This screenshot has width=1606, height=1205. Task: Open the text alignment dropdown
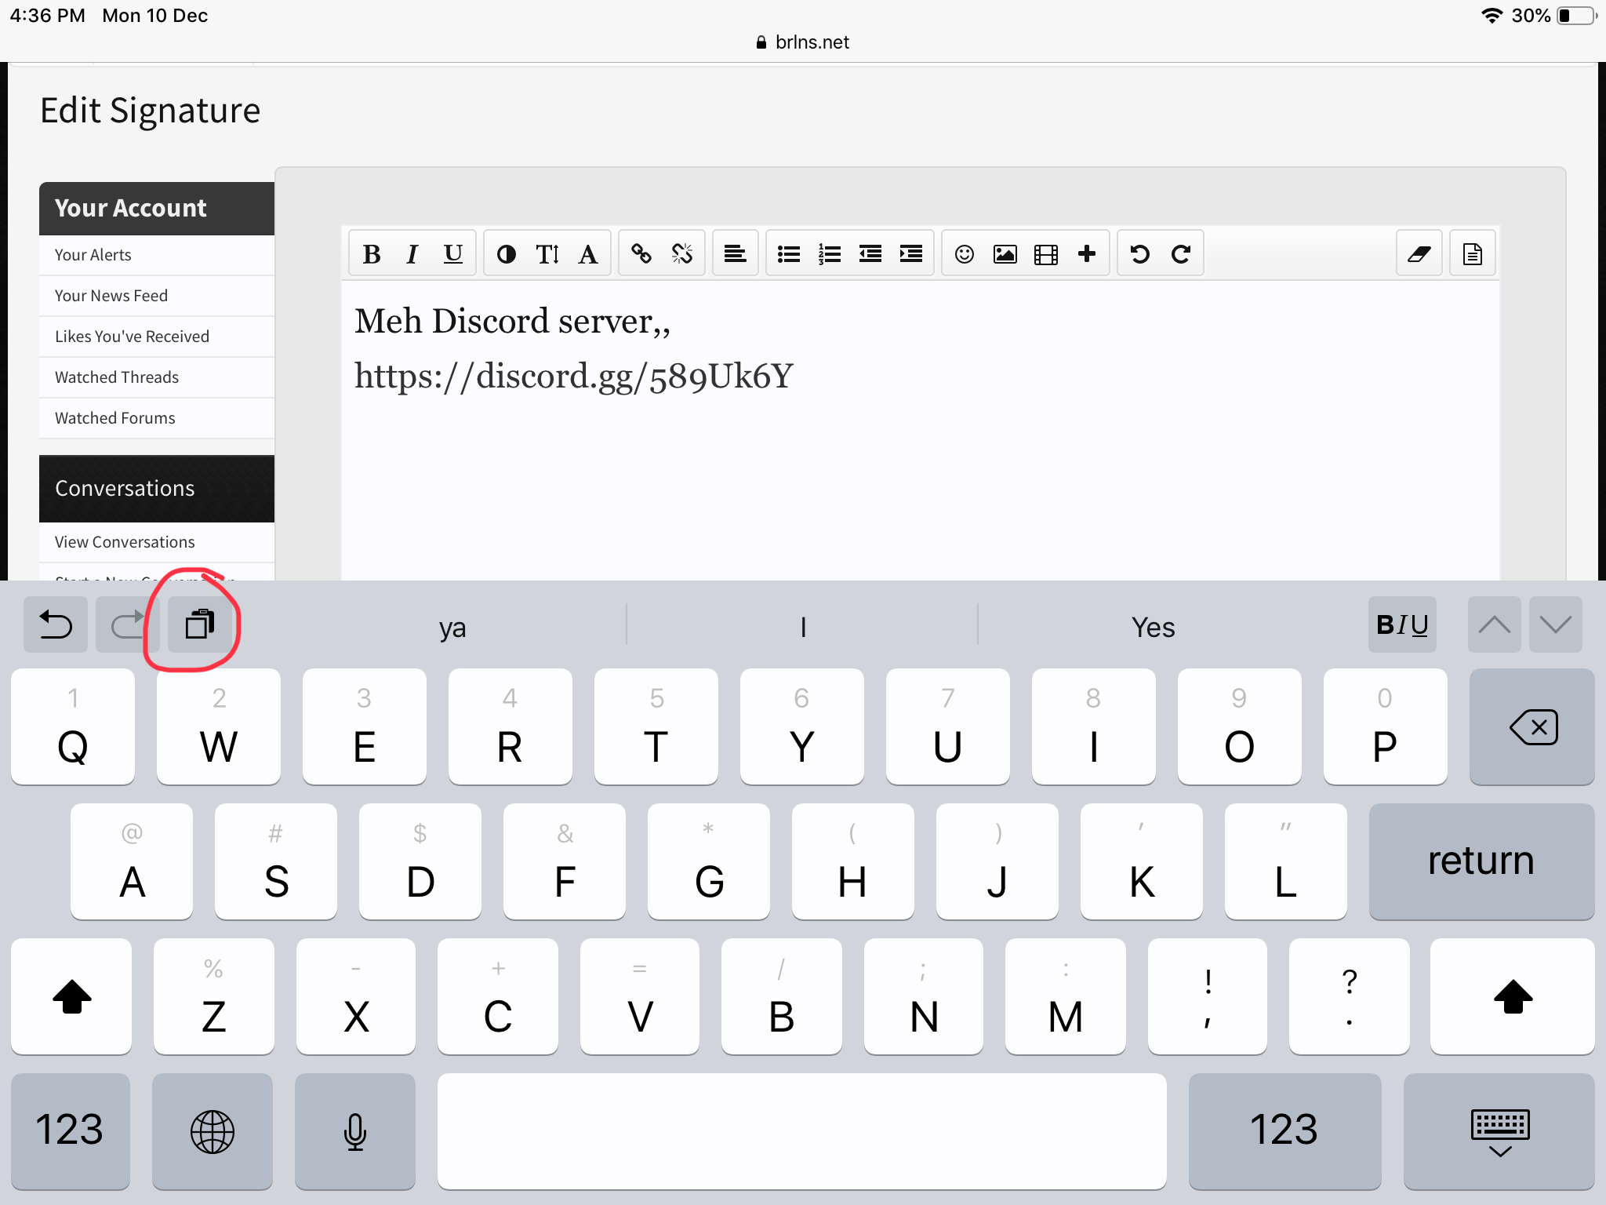735,254
